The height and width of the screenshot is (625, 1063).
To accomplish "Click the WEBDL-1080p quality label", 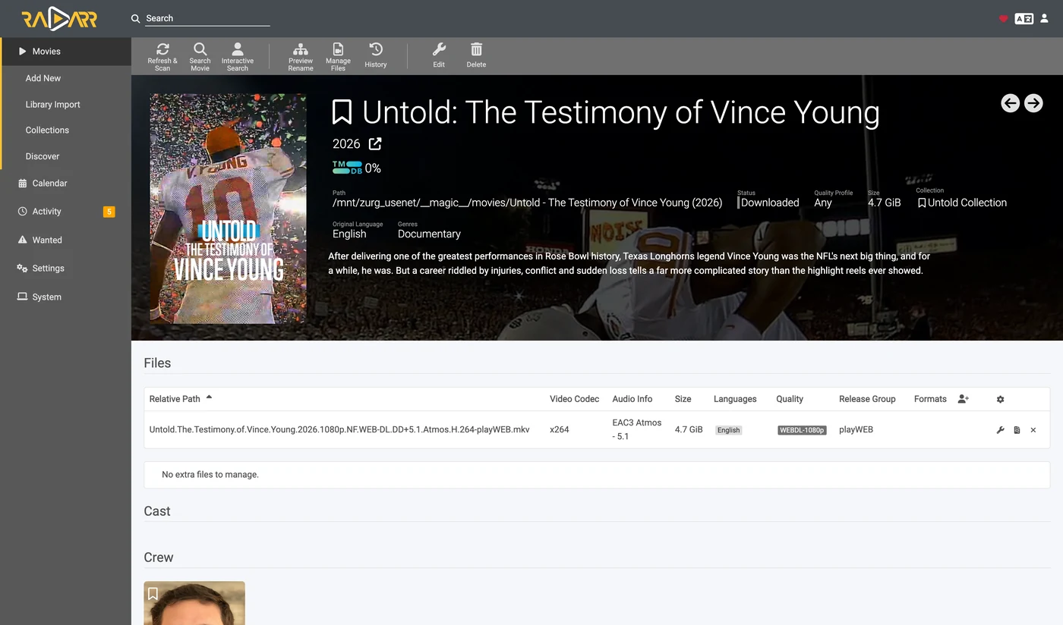I will click(802, 430).
